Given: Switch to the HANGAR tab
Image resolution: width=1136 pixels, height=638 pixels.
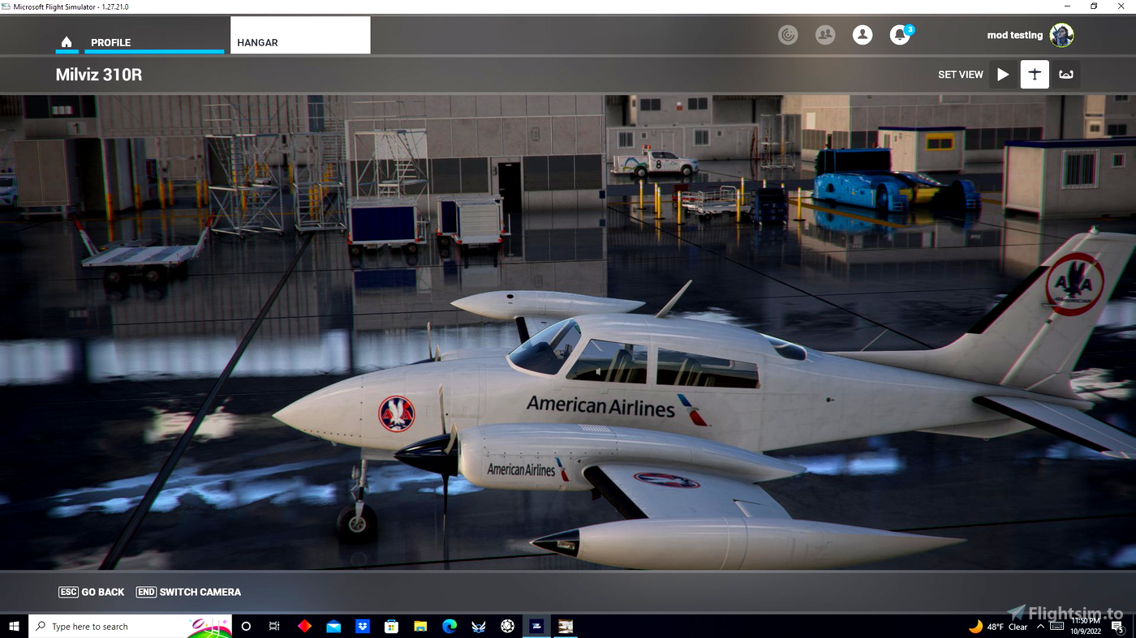Looking at the screenshot, I should pos(300,36).
